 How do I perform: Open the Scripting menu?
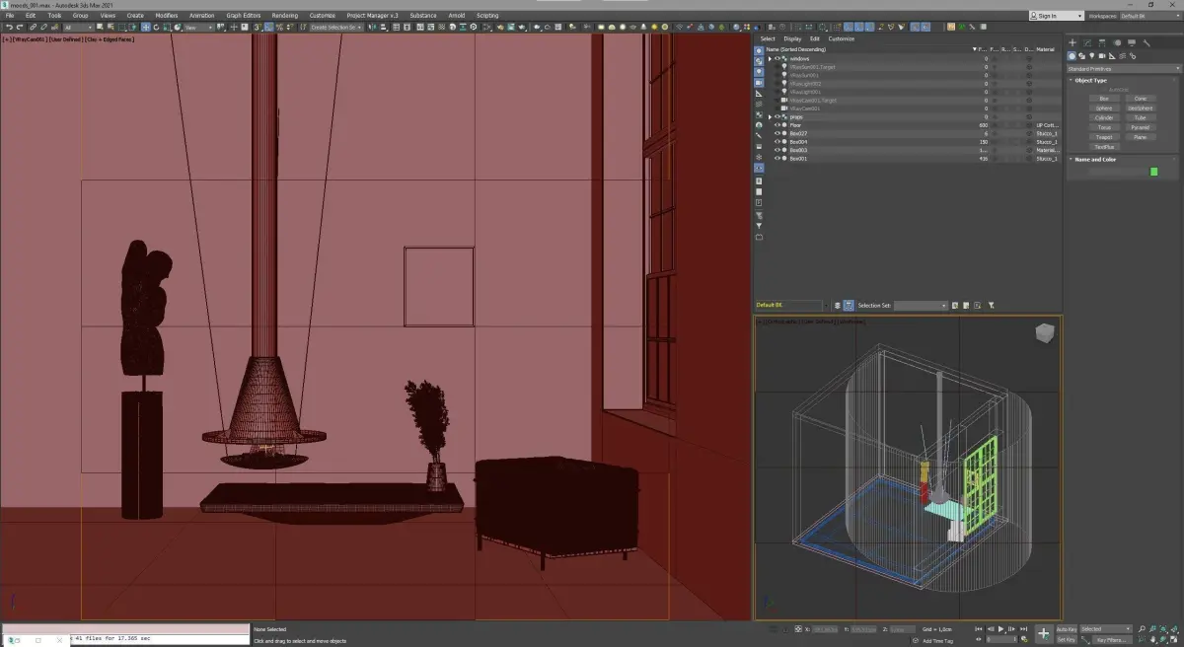(x=487, y=16)
